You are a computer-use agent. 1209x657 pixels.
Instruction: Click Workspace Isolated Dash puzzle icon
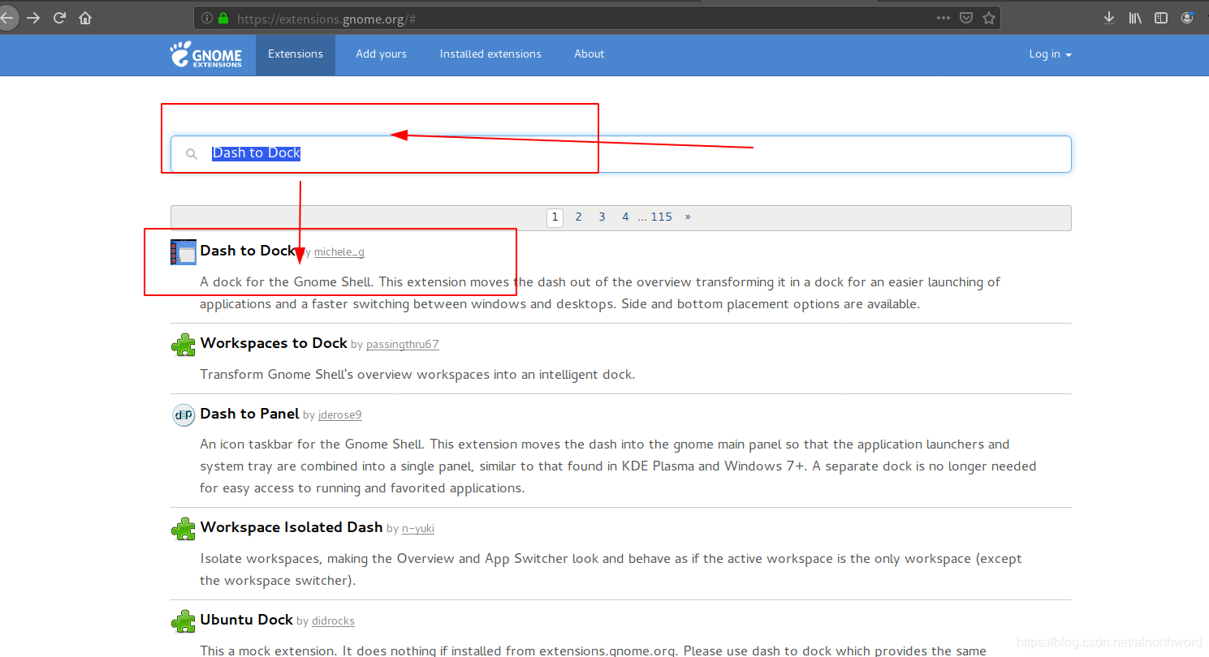coord(184,528)
